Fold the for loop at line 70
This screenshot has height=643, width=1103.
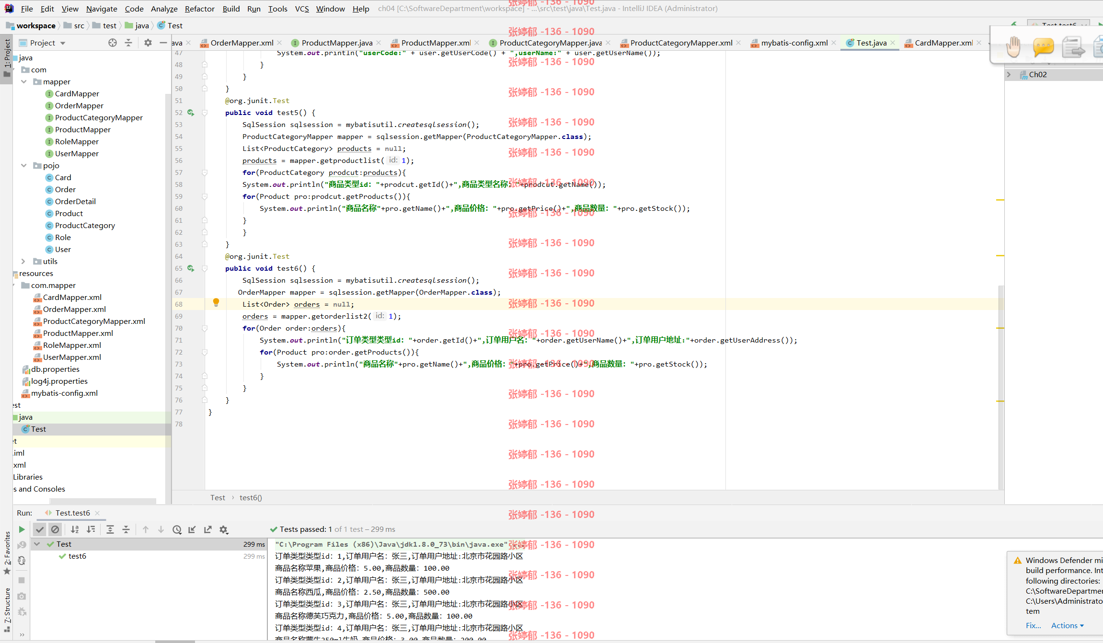tap(205, 329)
